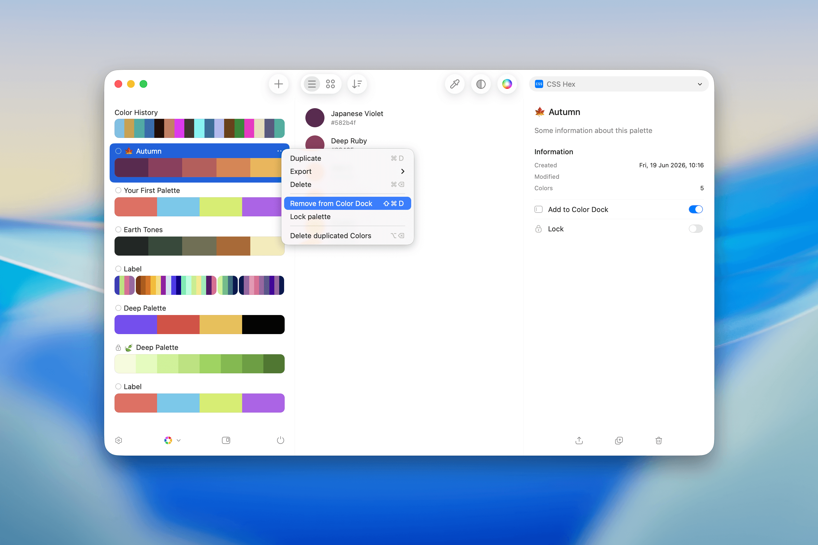This screenshot has height=545, width=818.
Task: Click the leaf emoji on green Deep Palette
Action: [x=129, y=348]
